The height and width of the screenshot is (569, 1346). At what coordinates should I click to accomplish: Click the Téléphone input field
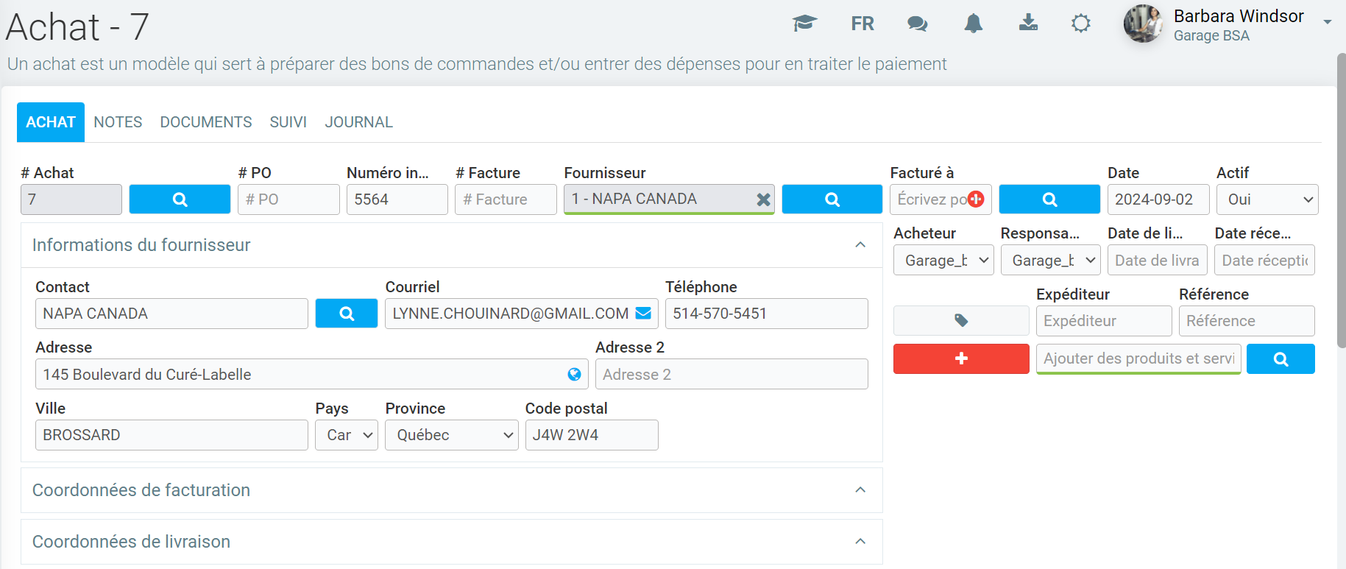(765, 314)
